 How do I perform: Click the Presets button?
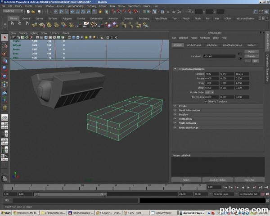(x=252, y=56)
